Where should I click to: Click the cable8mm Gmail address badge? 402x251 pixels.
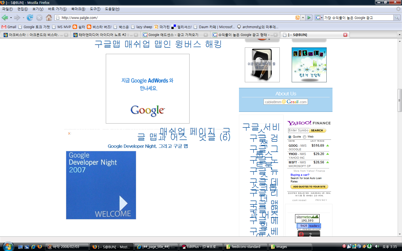tap(286, 102)
